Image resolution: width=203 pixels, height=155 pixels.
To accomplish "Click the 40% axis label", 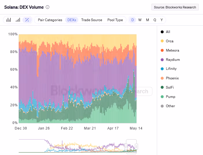I will point(14,87).
